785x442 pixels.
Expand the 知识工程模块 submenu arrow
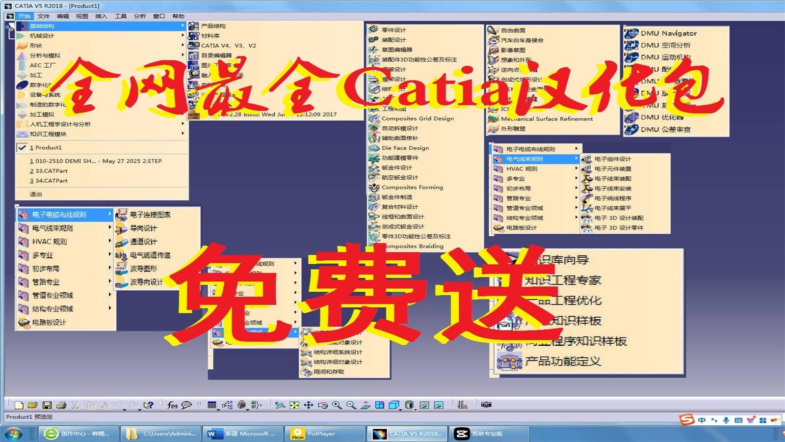point(183,134)
